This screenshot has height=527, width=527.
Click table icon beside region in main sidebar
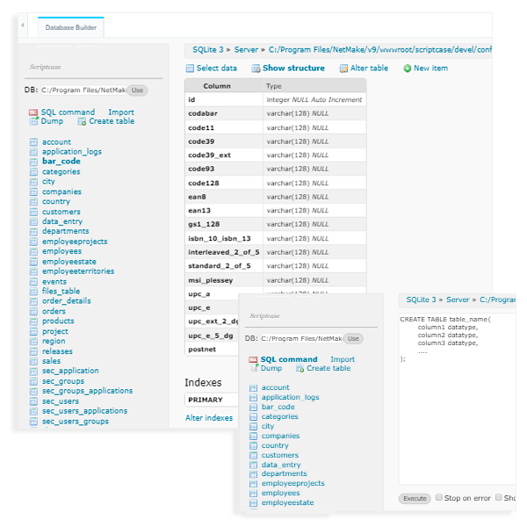pyautogui.click(x=33, y=342)
